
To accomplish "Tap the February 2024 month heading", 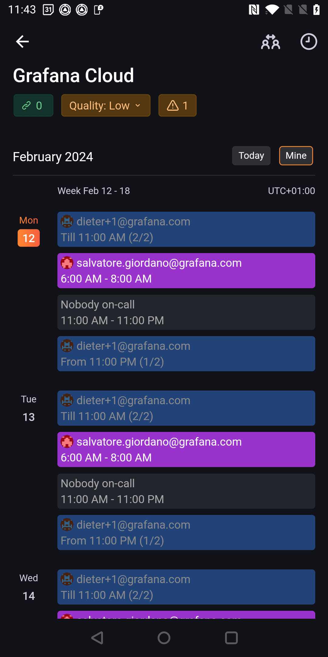I will (53, 157).
